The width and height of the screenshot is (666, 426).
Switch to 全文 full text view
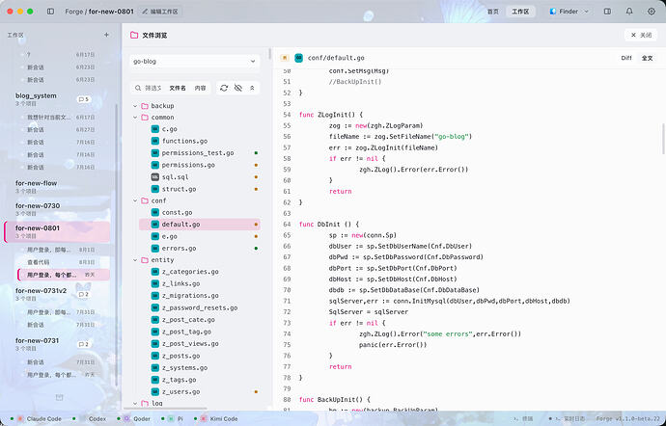pyautogui.click(x=647, y=58)
